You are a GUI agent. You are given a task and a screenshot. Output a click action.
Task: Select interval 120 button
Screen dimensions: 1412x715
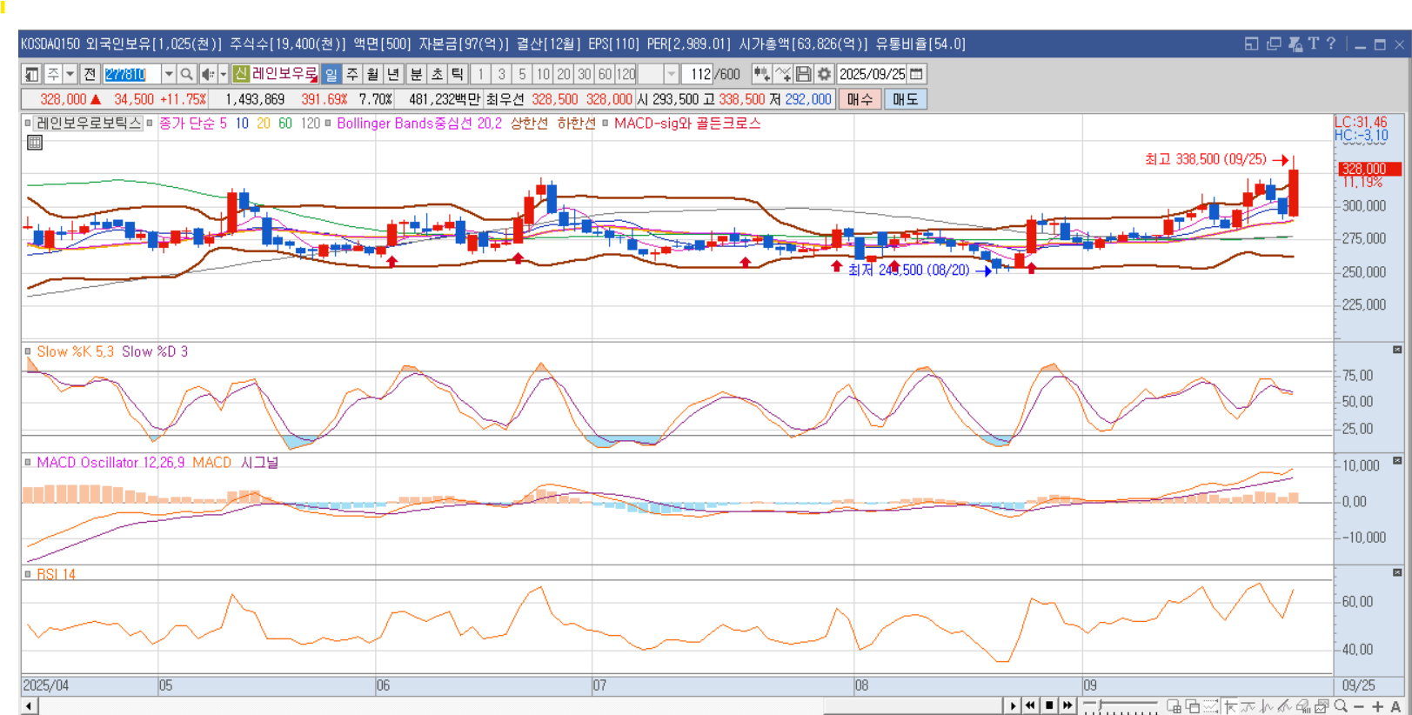coord(626,74)
